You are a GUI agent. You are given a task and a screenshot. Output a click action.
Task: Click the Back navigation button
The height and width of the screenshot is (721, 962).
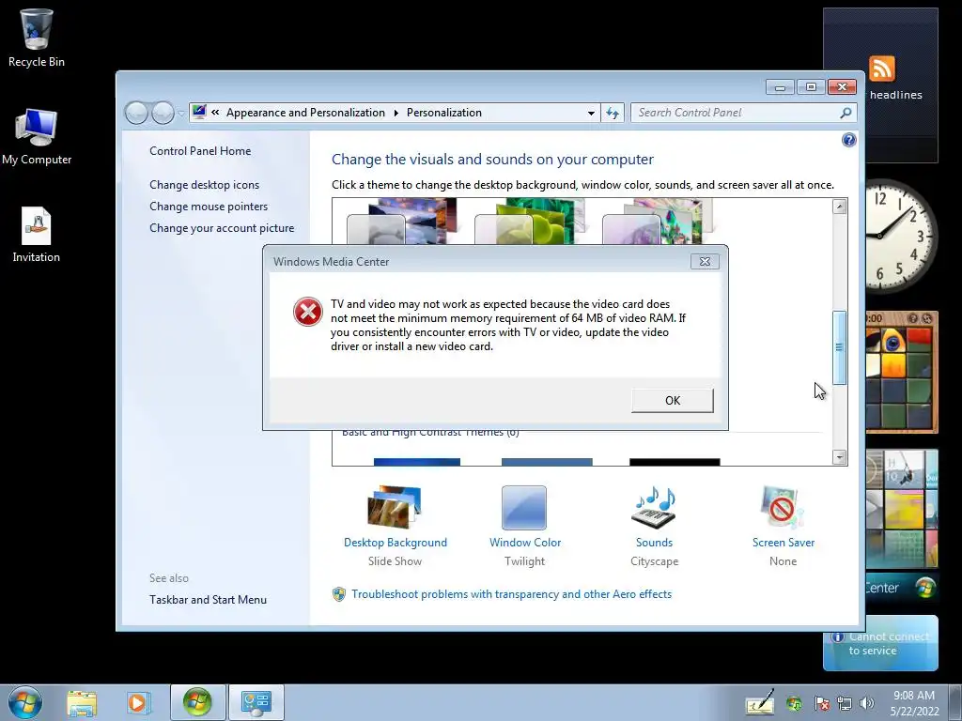pos(136,113)
